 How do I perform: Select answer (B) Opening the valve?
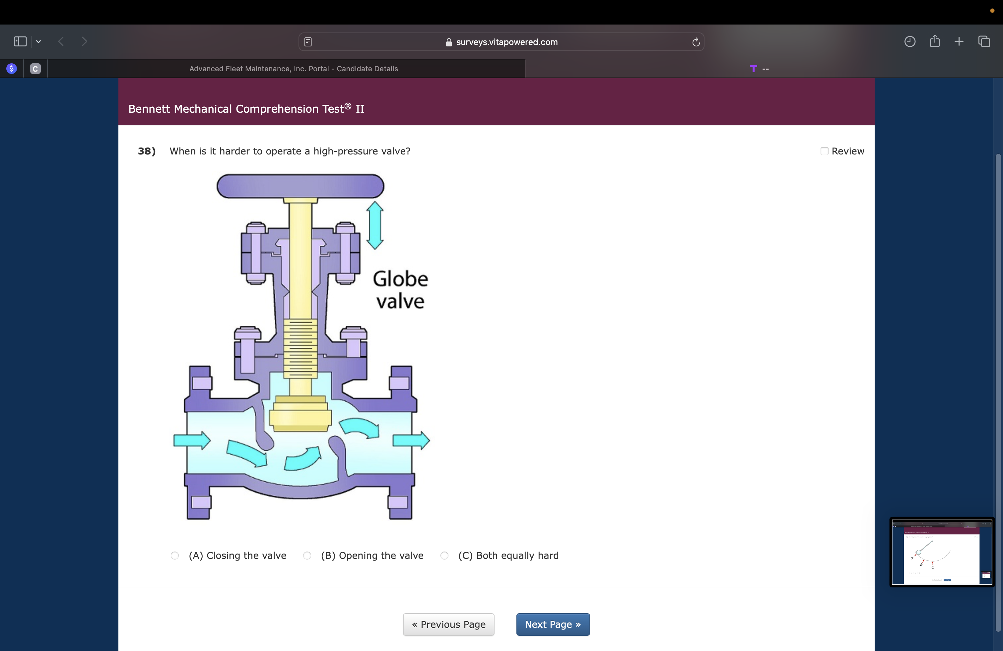pyautogui.click(x=307, y=556)
